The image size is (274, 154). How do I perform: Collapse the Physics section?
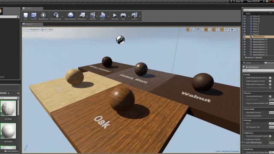click(x=244, y=93)
